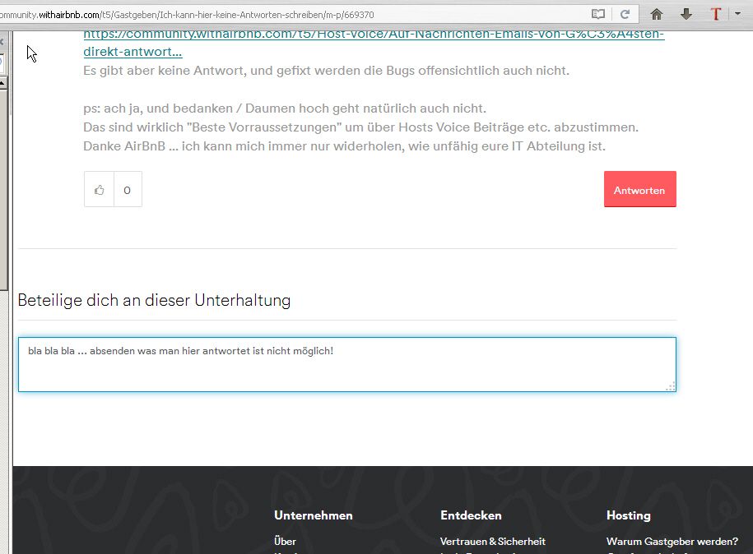The image size is (753, 554).
Task: Click the browser address bar URL
Action: tap(247, 15)
